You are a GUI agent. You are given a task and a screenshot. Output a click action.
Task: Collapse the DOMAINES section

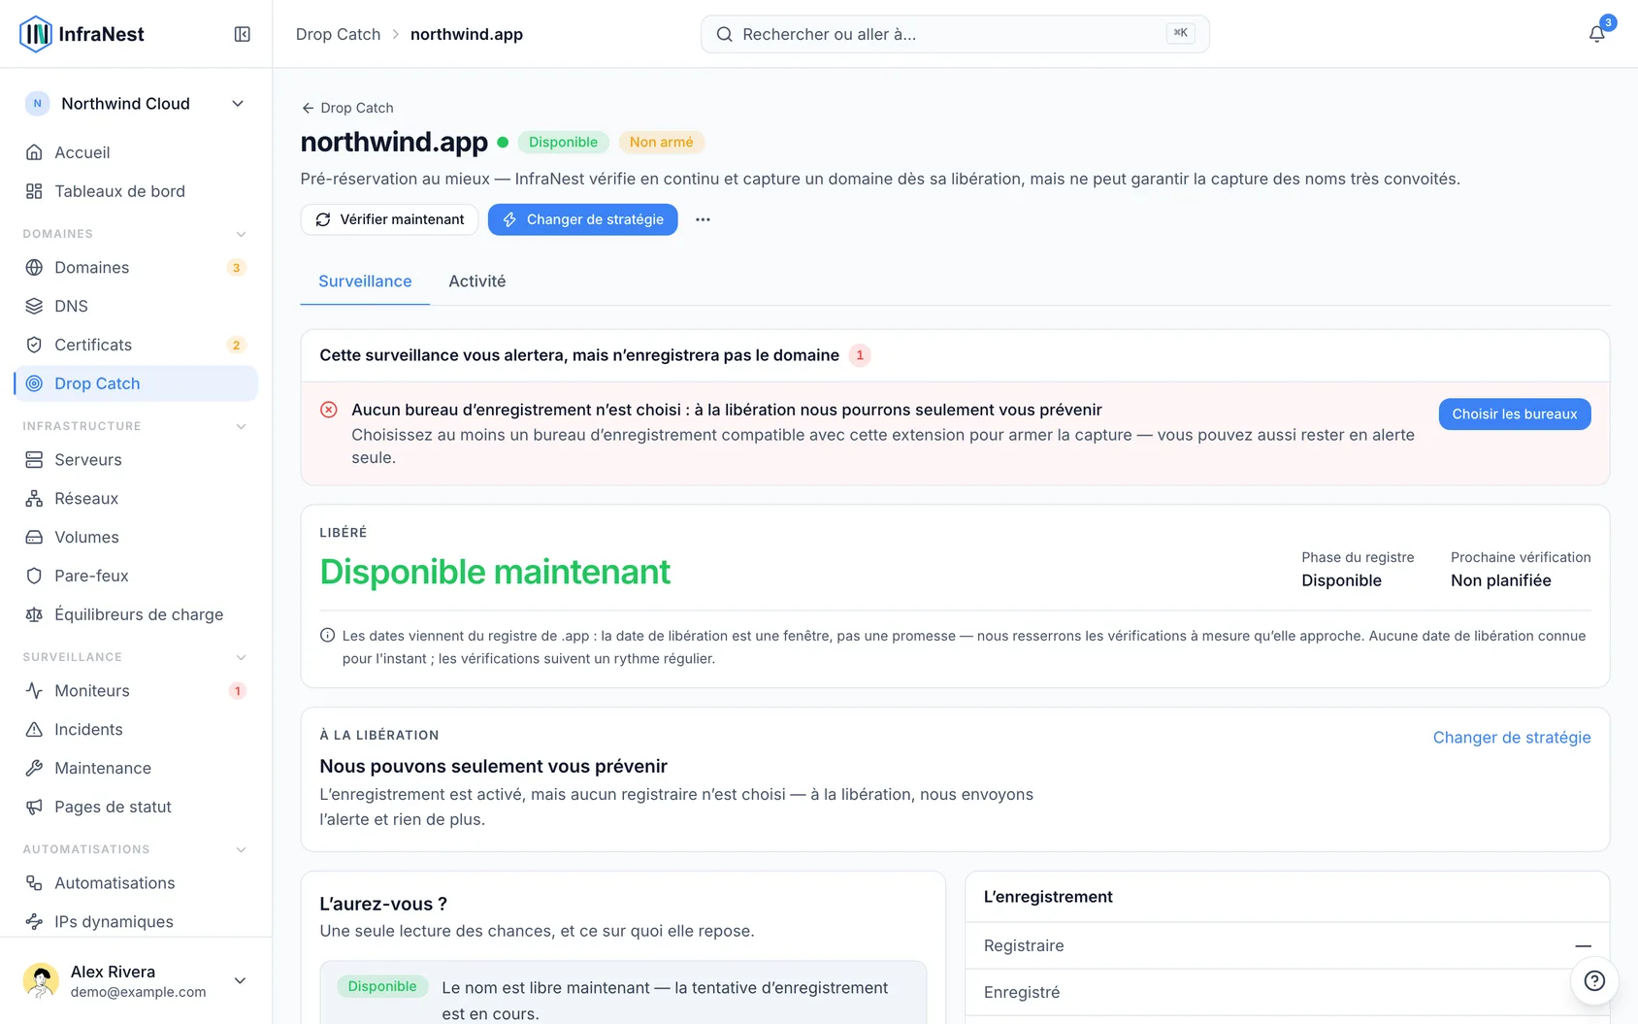pos(241,234)
